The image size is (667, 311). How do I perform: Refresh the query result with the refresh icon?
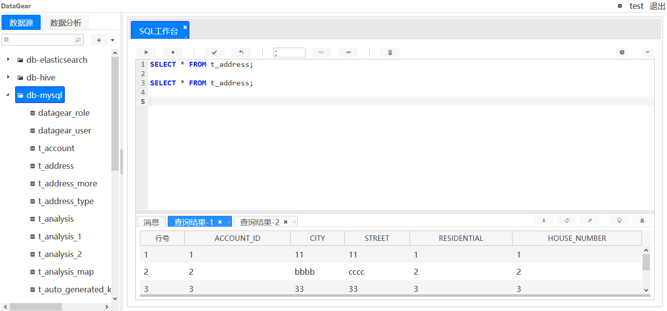(x=566, y=220)
